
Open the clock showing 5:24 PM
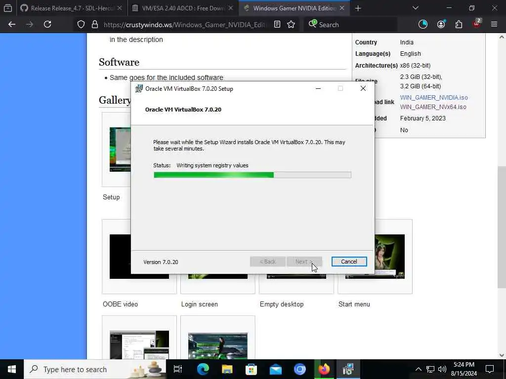coord(464,369)
